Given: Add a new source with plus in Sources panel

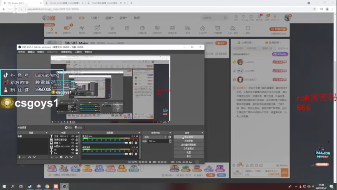Looking at the screenshot, I should [52, 157].
